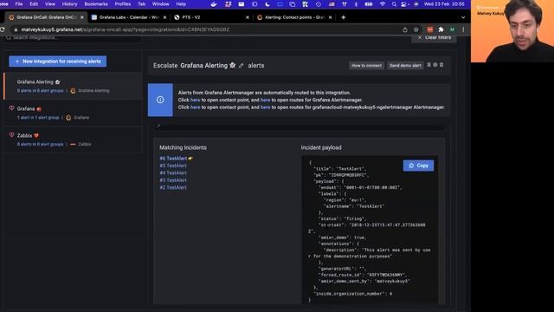
Task: Open incident #6 TestAlert
Action: point(173,159)
